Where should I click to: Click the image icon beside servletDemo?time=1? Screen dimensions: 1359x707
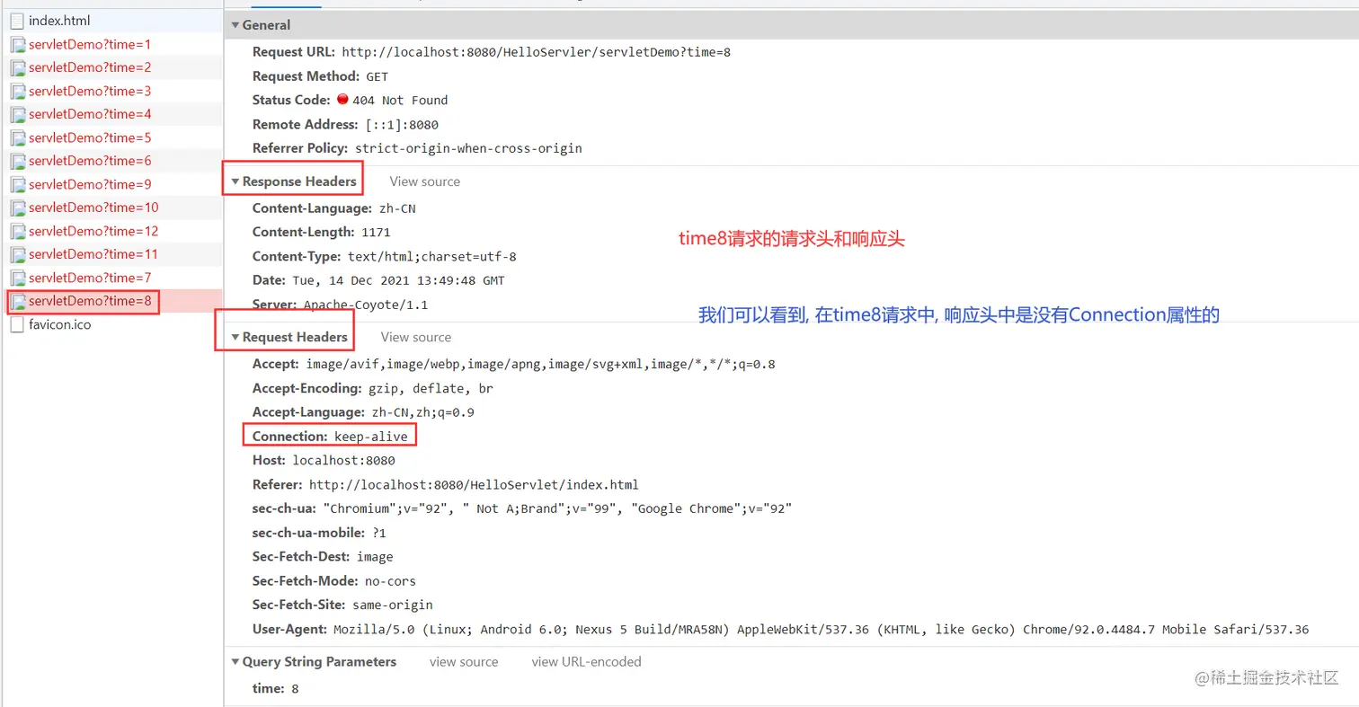[x=17, y=44]
